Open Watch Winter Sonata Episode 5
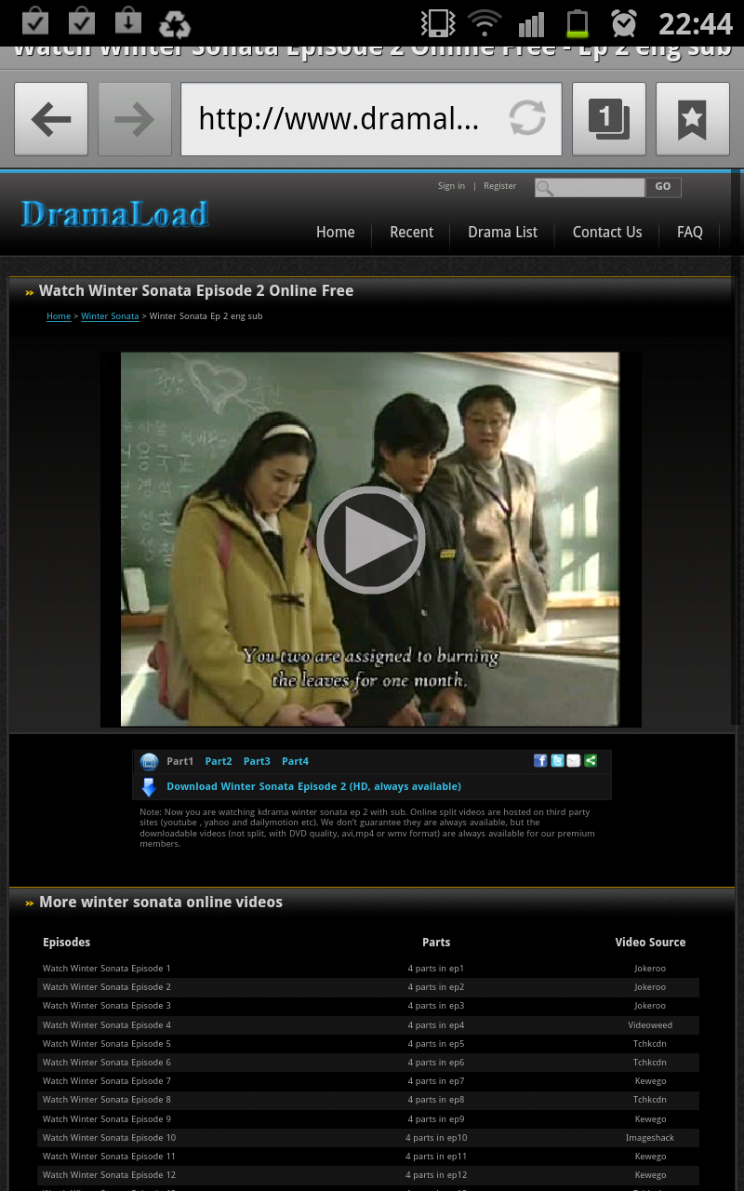744x1191 pixels. 107,1044
